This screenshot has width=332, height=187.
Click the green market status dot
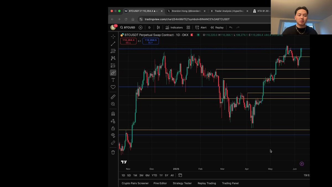(198, 35)
